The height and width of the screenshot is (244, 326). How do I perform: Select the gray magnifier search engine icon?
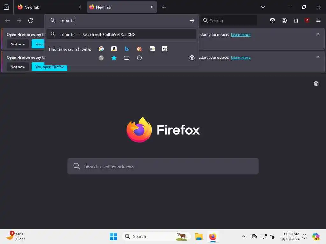(x=101, y=58)
